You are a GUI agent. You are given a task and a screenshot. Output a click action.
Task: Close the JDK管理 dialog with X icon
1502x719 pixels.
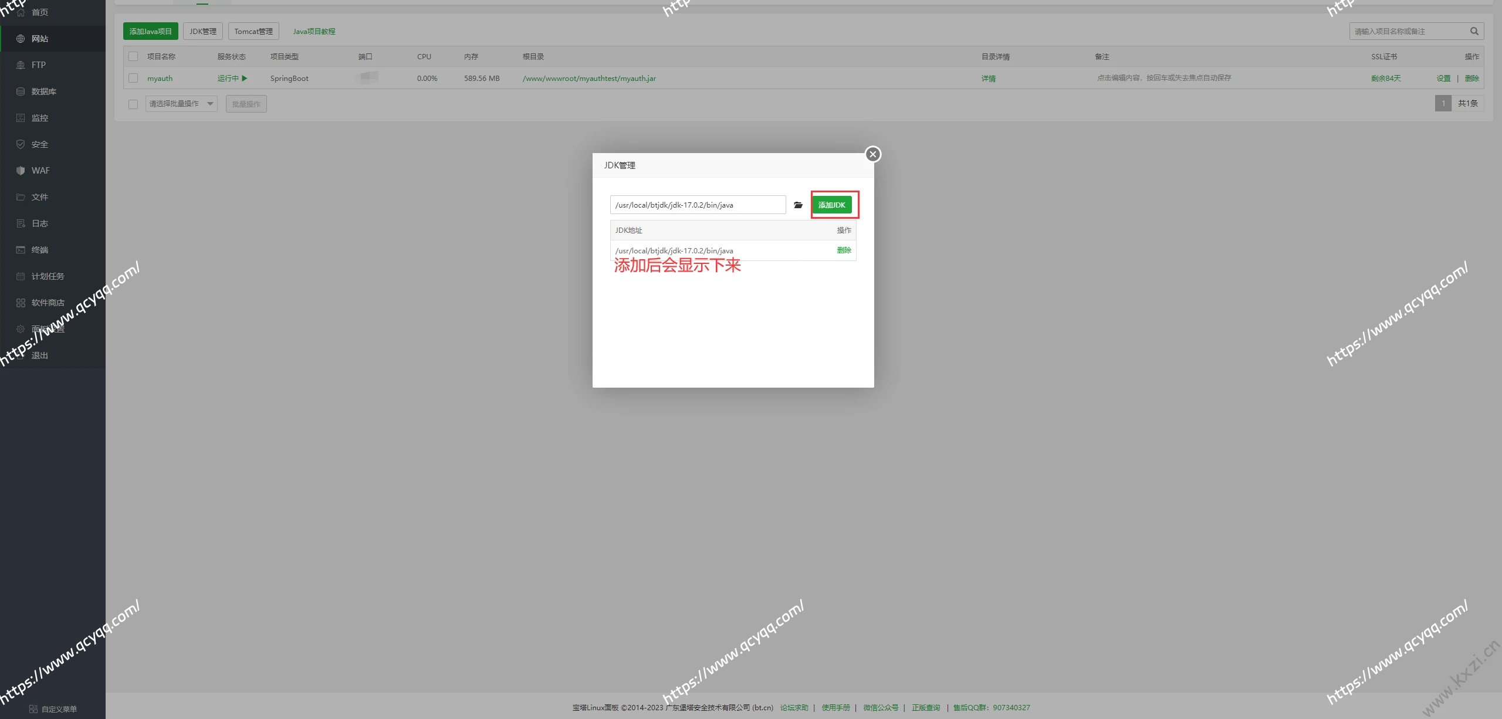(873, 154)
